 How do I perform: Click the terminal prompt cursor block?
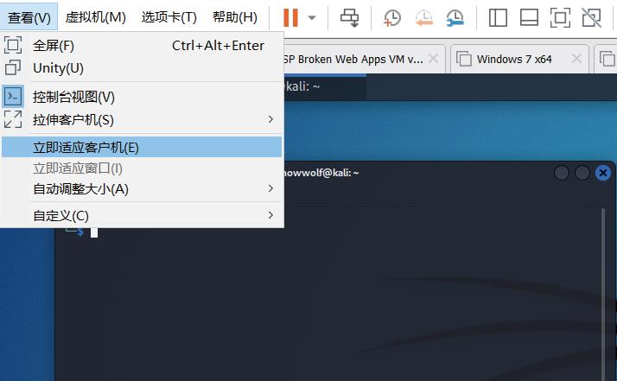coord(94,232)
